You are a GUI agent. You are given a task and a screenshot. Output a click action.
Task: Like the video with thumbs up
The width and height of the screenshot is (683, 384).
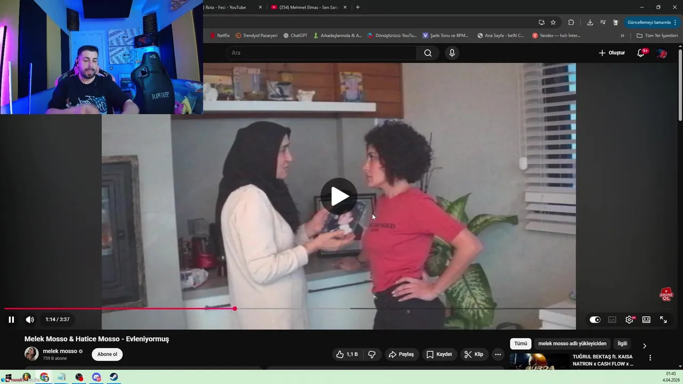[347, 354]
